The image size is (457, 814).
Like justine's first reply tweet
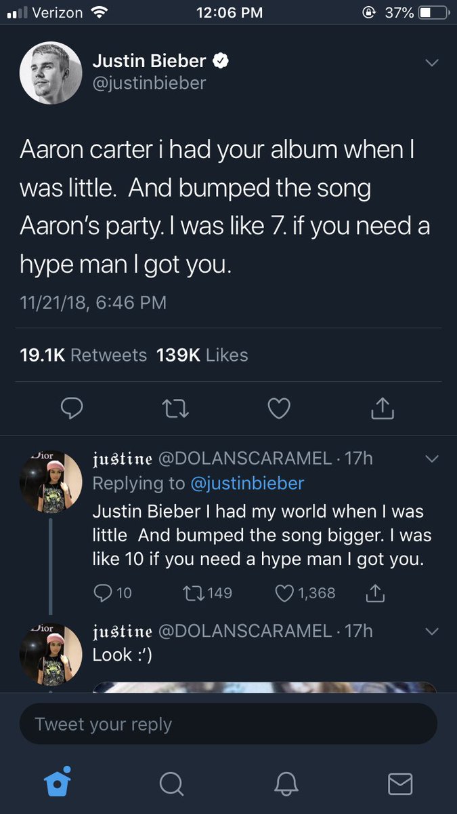click(284, 593)
